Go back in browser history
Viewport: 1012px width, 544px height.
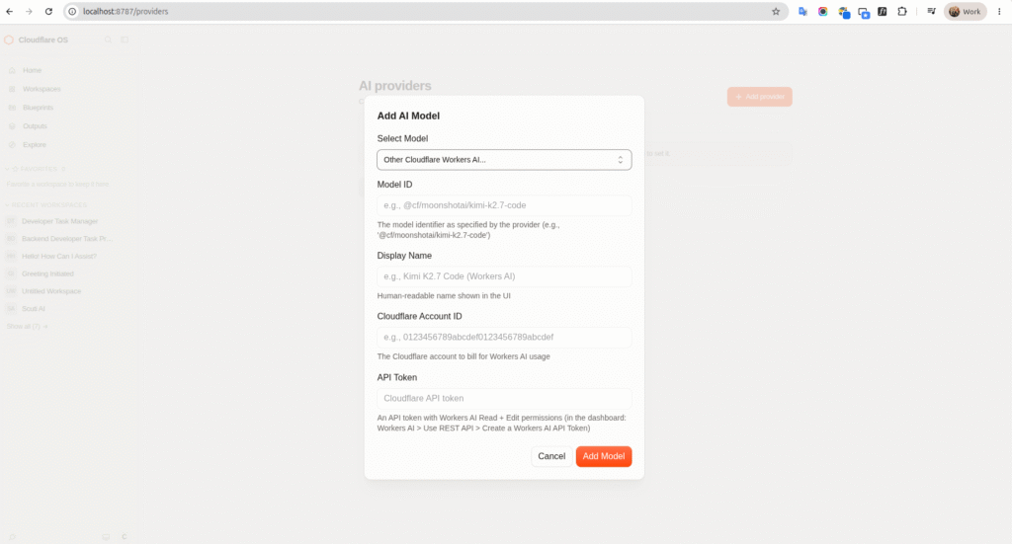pyautogui.click(x=10, y=12)
